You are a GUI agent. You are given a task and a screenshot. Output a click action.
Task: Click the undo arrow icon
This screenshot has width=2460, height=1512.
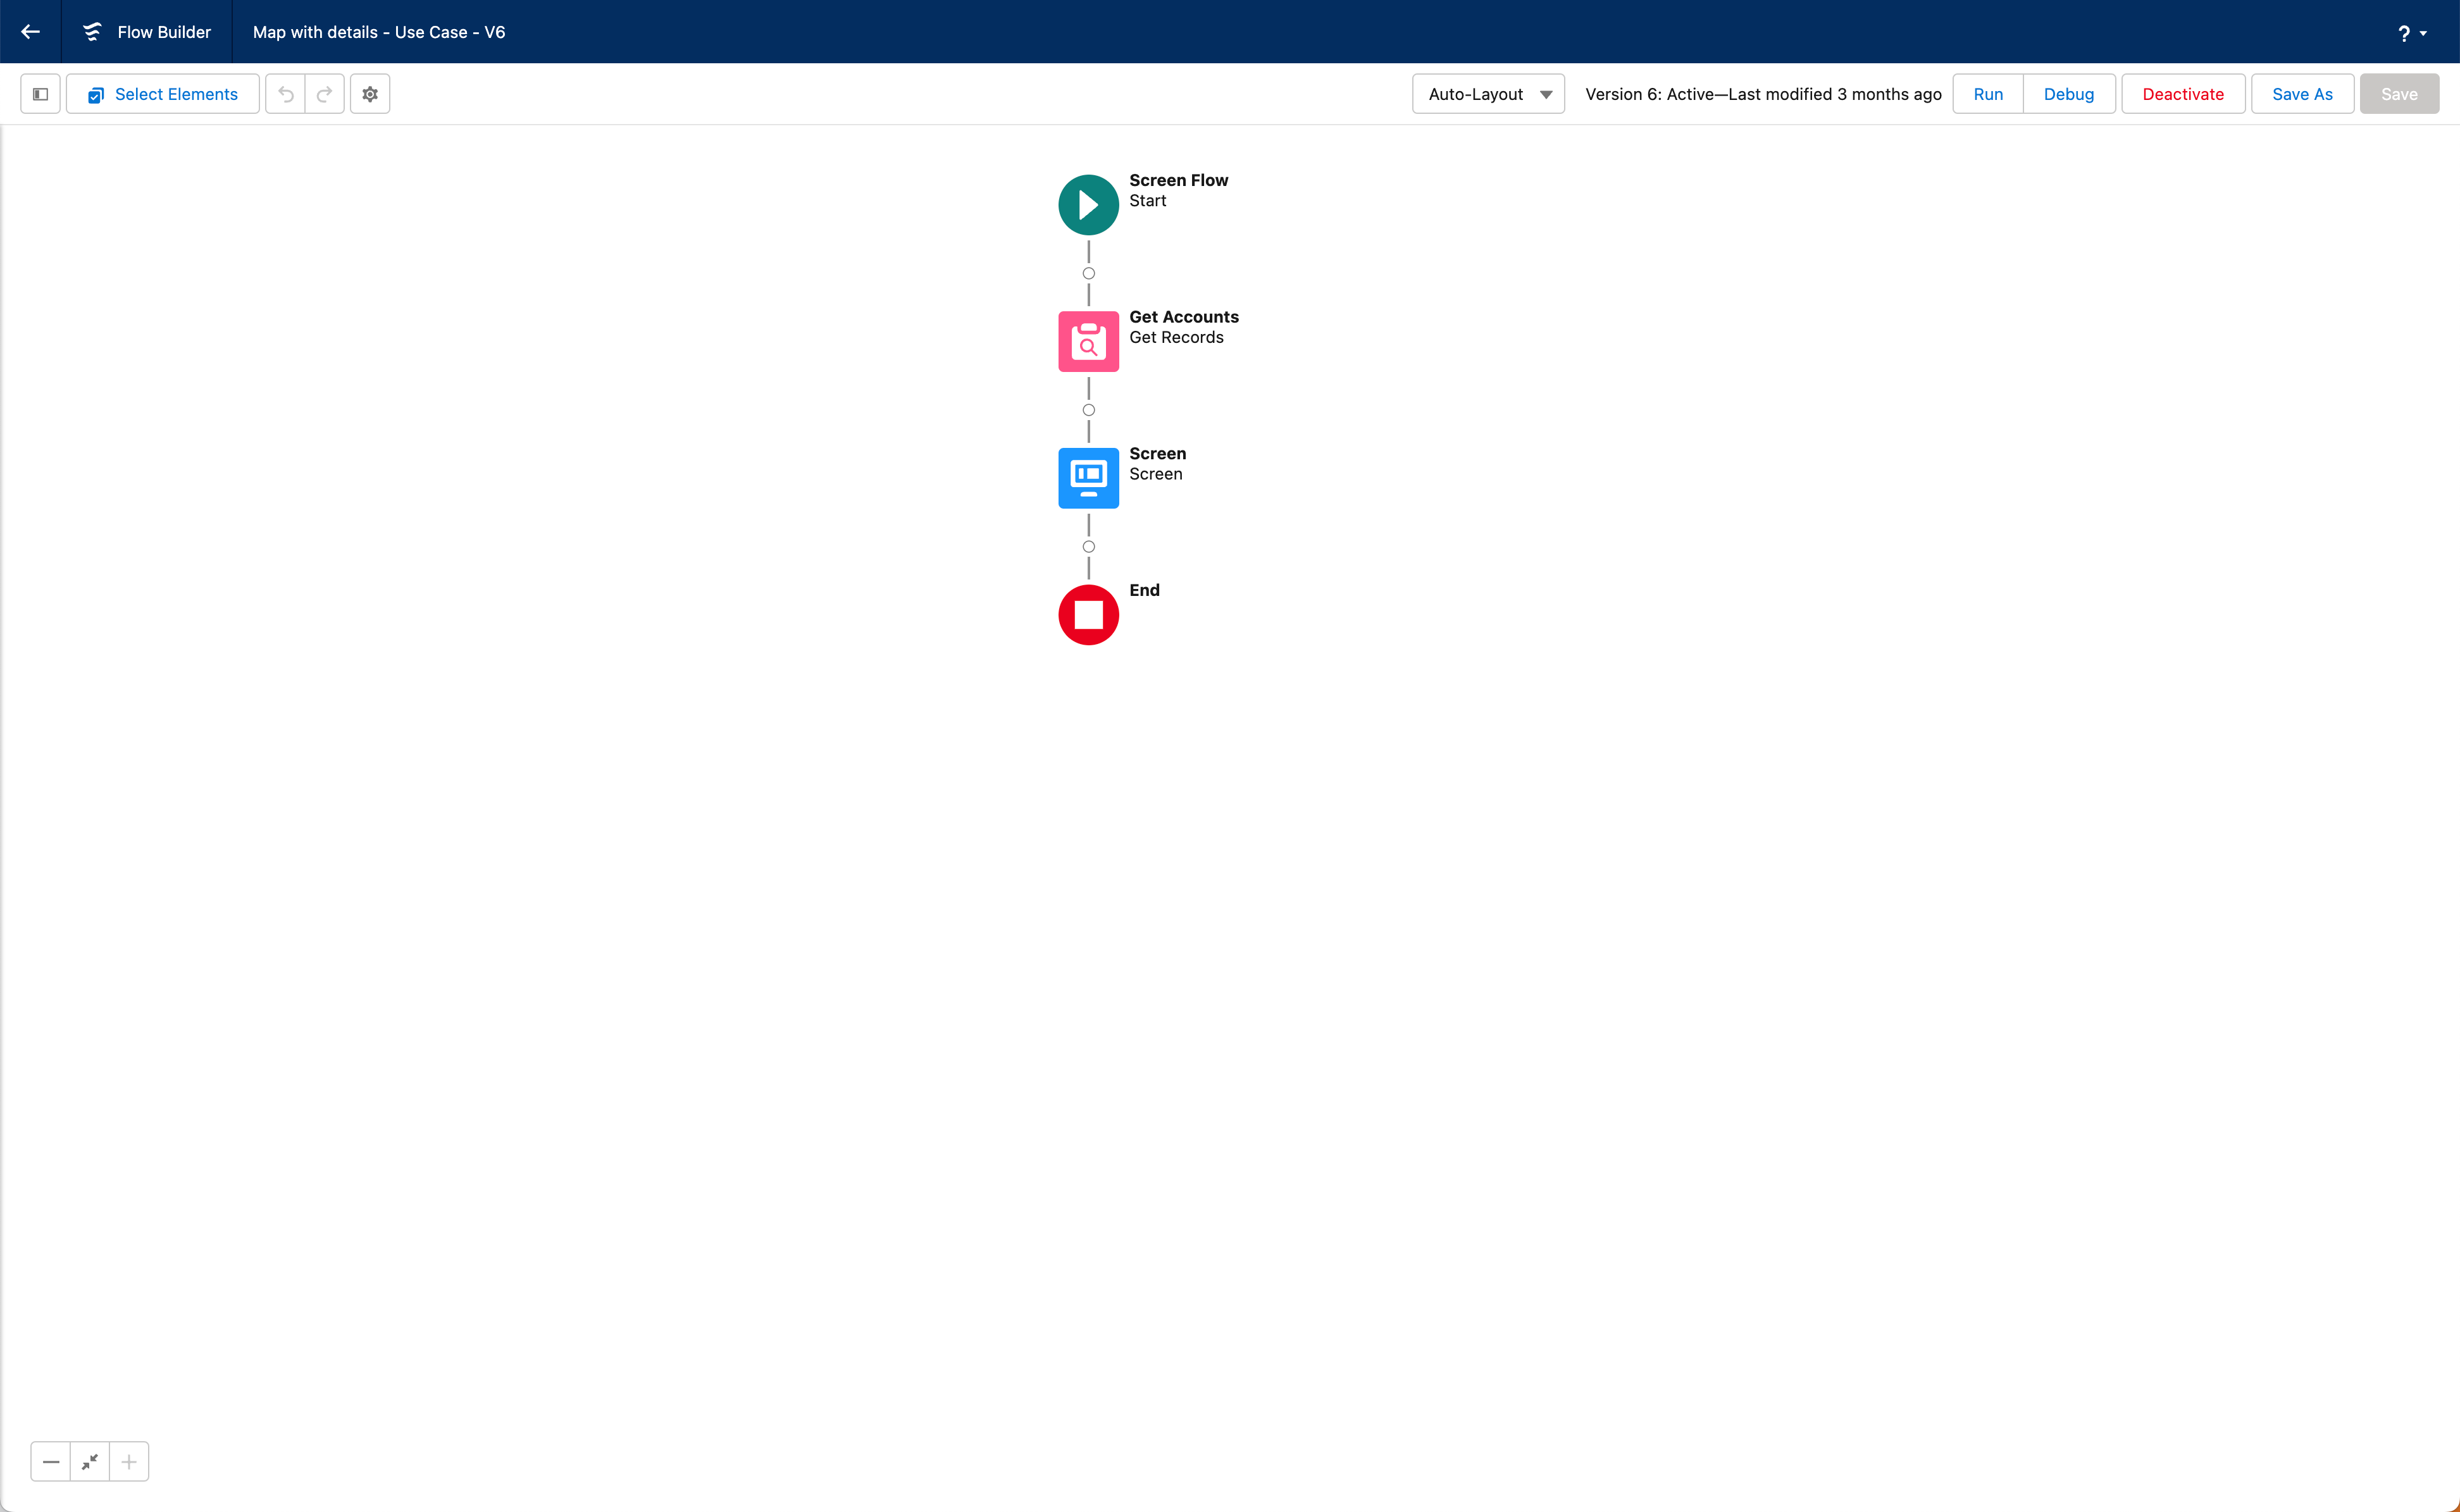tap(286, 94)
